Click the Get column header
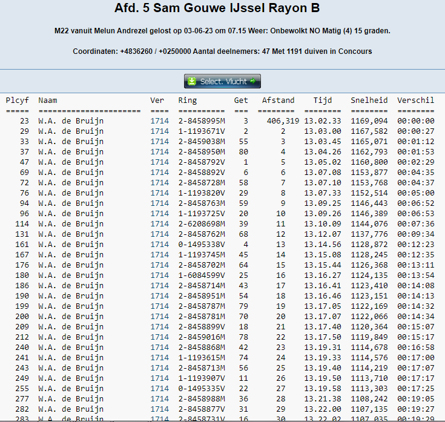445x422 pixels. (241, 100)
